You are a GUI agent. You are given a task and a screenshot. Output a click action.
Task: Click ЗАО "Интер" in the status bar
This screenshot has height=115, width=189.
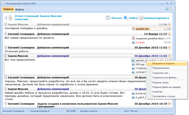[x=131, y=111]
